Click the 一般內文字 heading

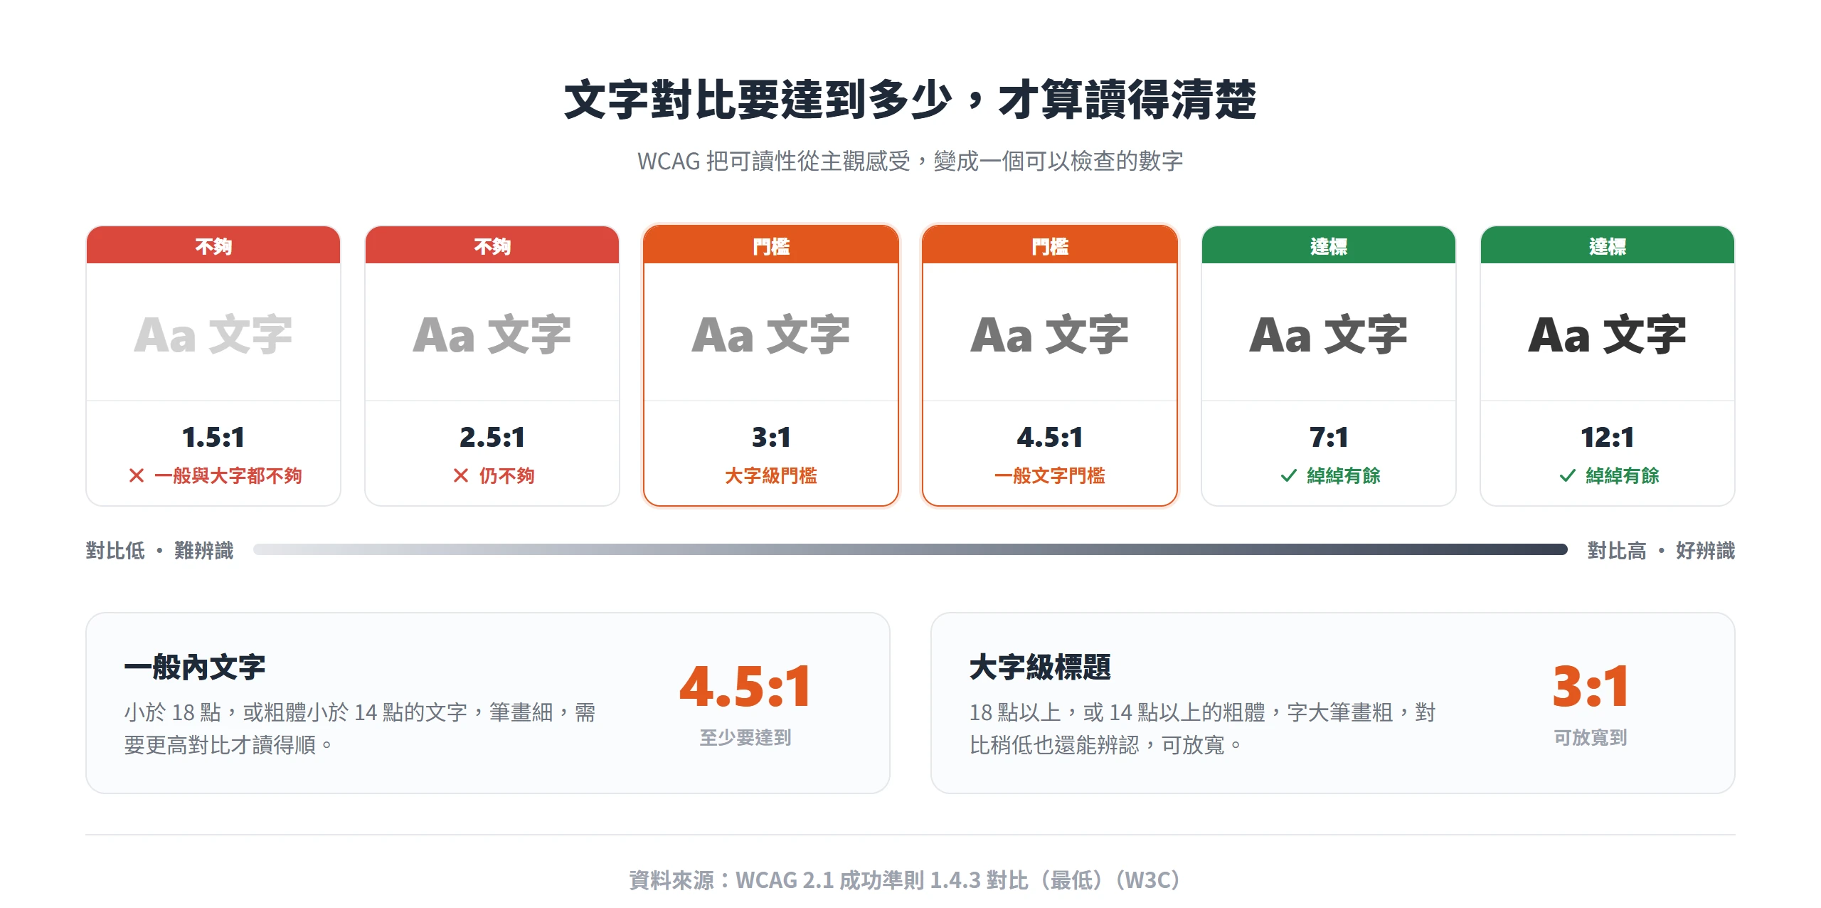pyautogui.click(x=195, y=667)
